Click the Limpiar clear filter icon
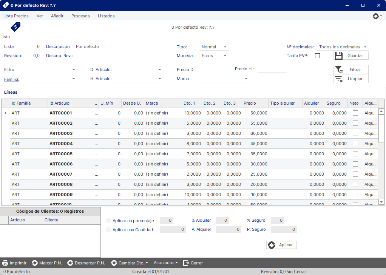 [339, 79]
